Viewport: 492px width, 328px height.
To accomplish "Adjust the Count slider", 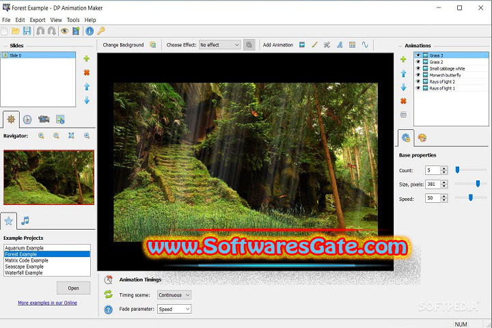I will pyautogui.click(x=457, y=169).
